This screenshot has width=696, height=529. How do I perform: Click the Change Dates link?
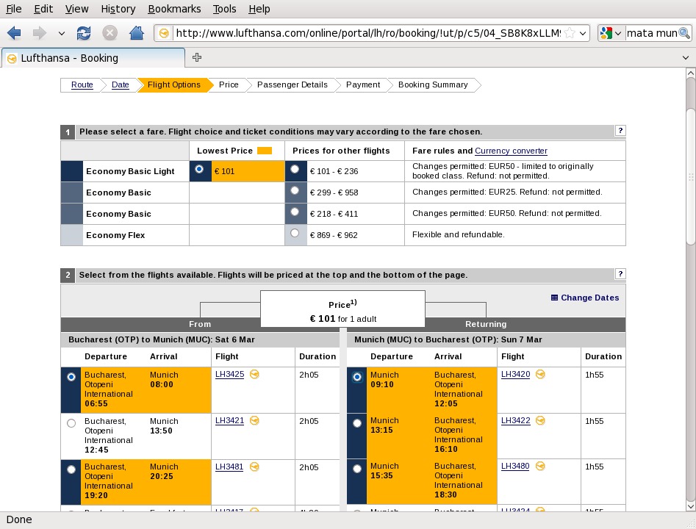point(590,298)
